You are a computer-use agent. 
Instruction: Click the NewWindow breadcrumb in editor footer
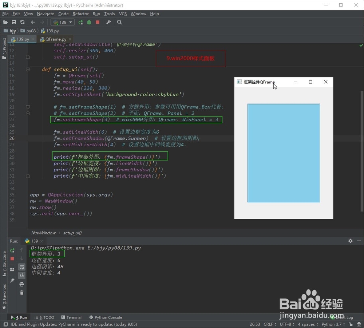click(43, 233)
